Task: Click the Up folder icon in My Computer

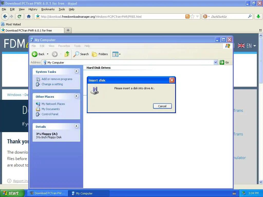Action: tap(67, 54)
